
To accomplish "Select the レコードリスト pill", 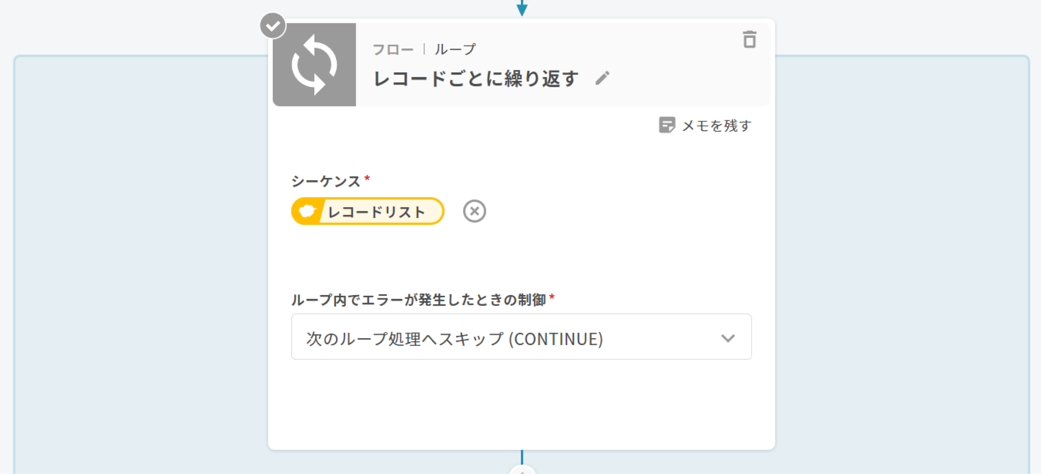I will click(x=376, y=212).
